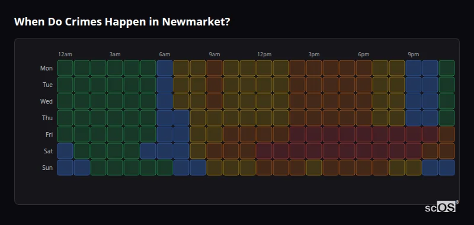Select the Sunday 12am blue cell

(x=65, y=168)
